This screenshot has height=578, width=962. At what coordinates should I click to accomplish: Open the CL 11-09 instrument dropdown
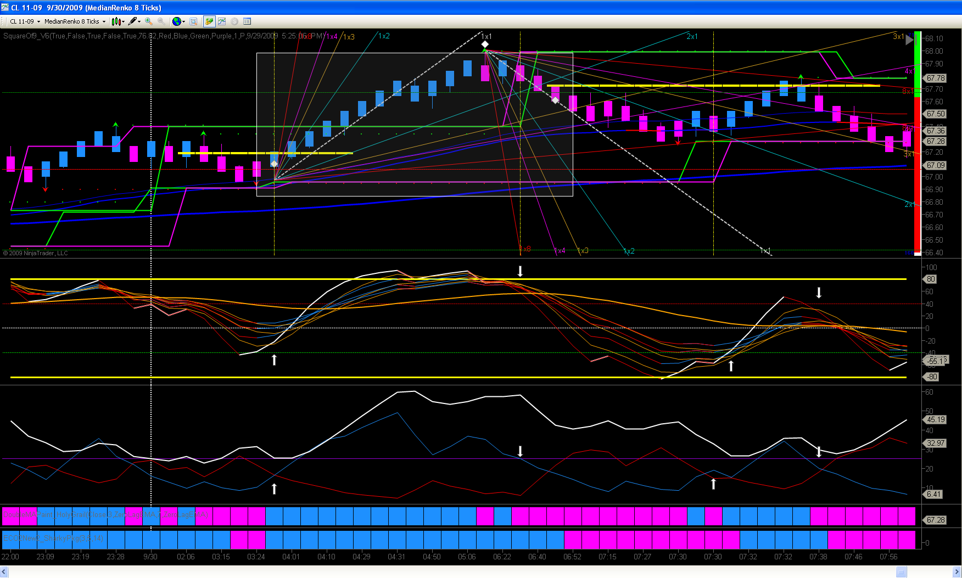pyautogui.click(x=25, y=21)
